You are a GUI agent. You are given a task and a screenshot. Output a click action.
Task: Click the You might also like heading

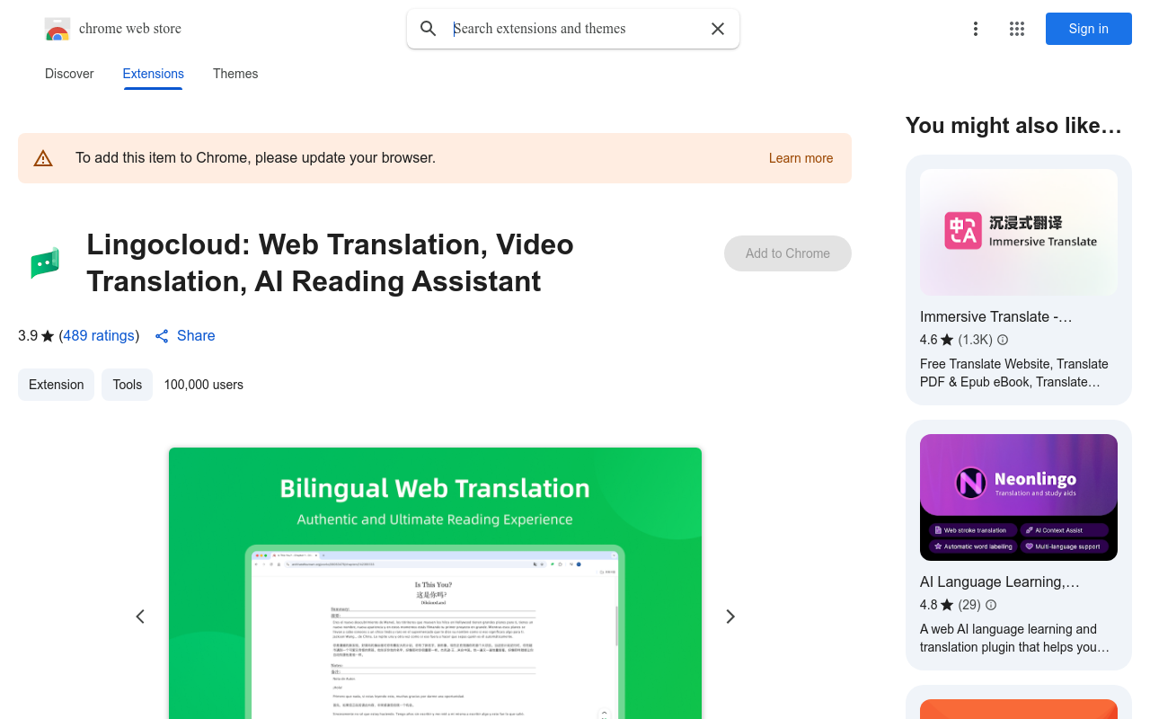tap(1013, 126)
